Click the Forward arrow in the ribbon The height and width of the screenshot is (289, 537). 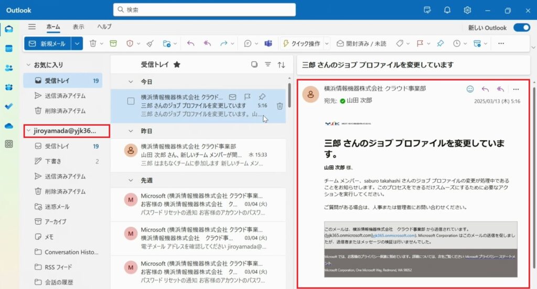[223, 43]
